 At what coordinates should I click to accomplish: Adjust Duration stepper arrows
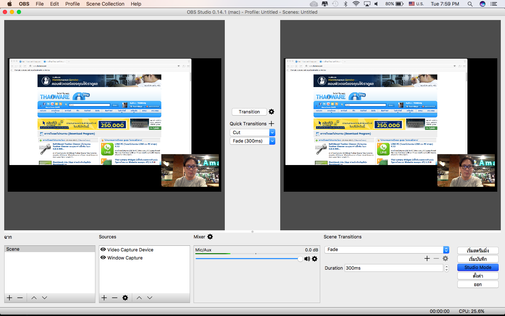click(446, 268)
